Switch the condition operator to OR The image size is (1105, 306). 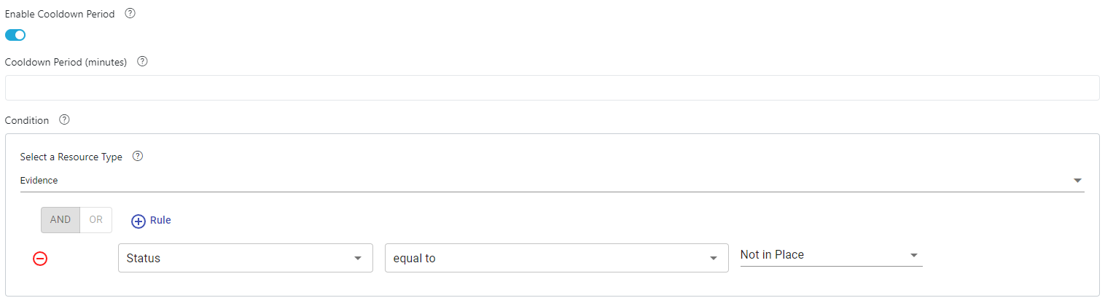95,220
